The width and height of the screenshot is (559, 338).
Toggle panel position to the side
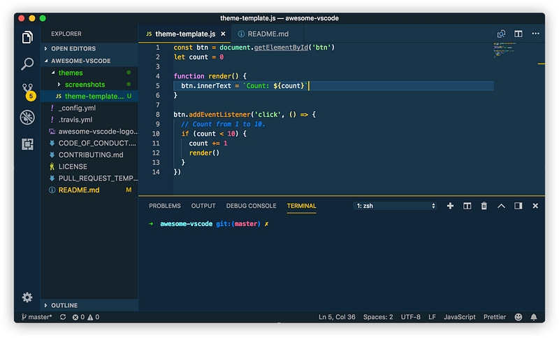point(518,206)
